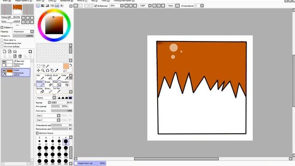The height and width of the screenshot is (166, 295).
Task: Activate the move layer tool
Action: click(38, 71)
